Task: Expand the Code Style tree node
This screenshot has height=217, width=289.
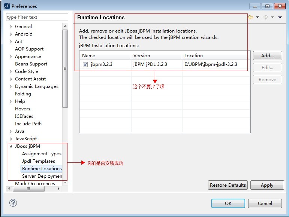Action: 11,71
